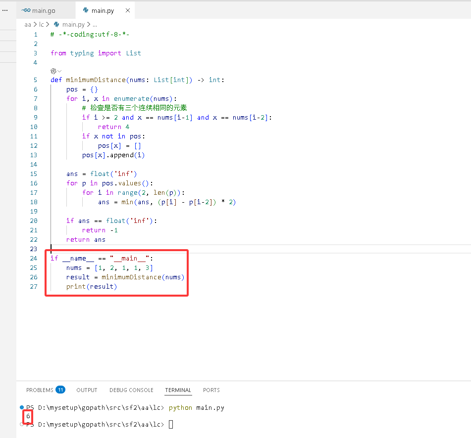
Task: Expand the chevron next to the code action icon
Action: pos(59,71)
